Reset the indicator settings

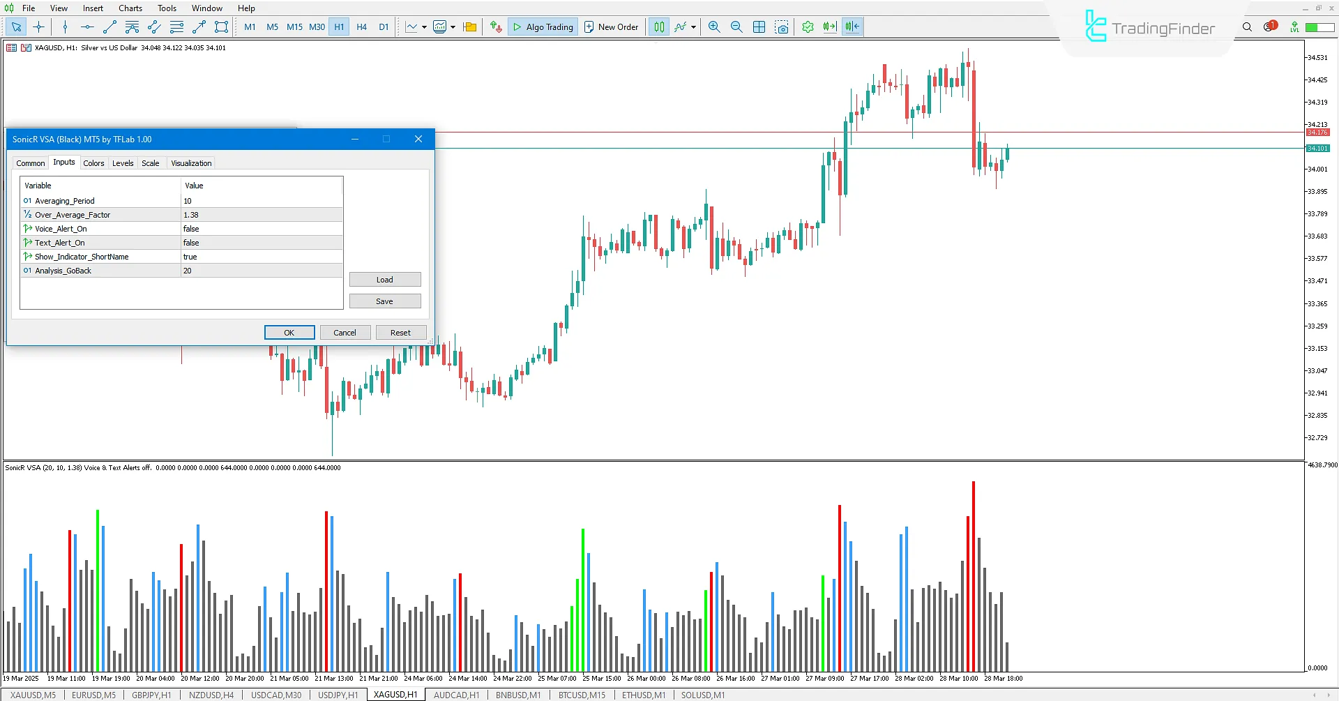pos(401,332)
